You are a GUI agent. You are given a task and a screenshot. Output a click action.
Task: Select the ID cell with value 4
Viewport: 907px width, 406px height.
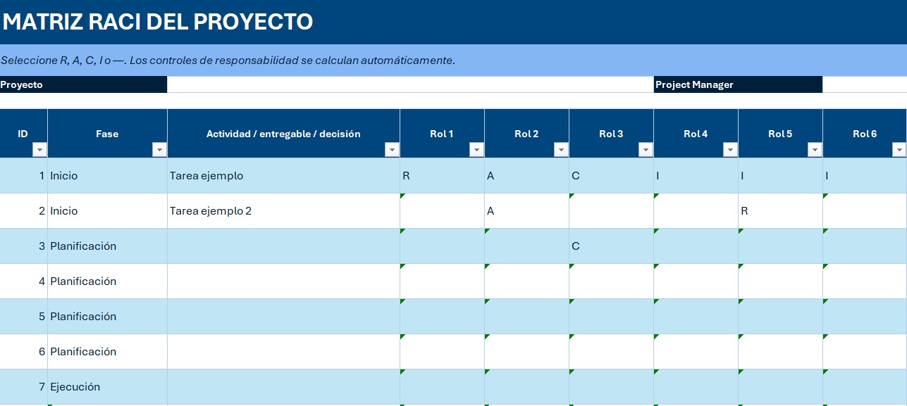(23, 281)
